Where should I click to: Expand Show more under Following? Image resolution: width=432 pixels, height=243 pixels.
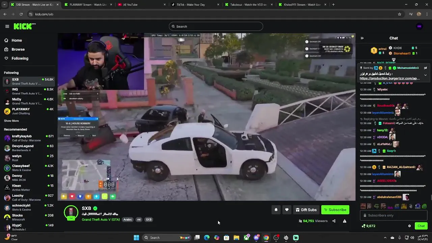coord(11,121)
